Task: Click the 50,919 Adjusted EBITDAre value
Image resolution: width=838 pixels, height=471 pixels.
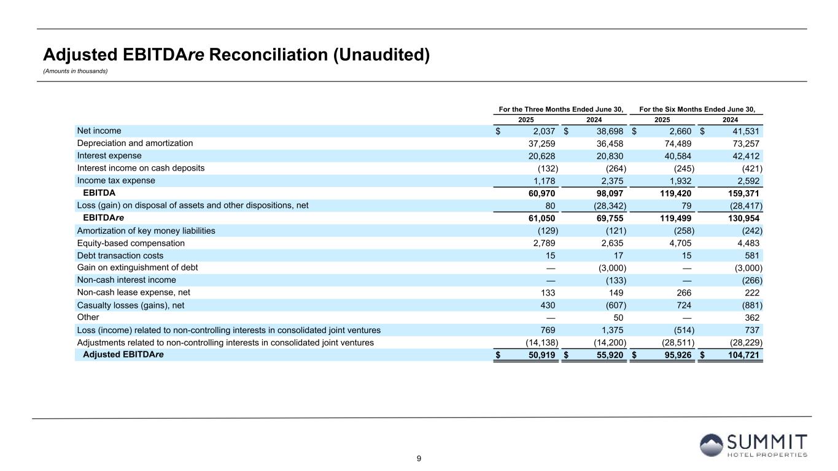Action: [x=541, y=354]
